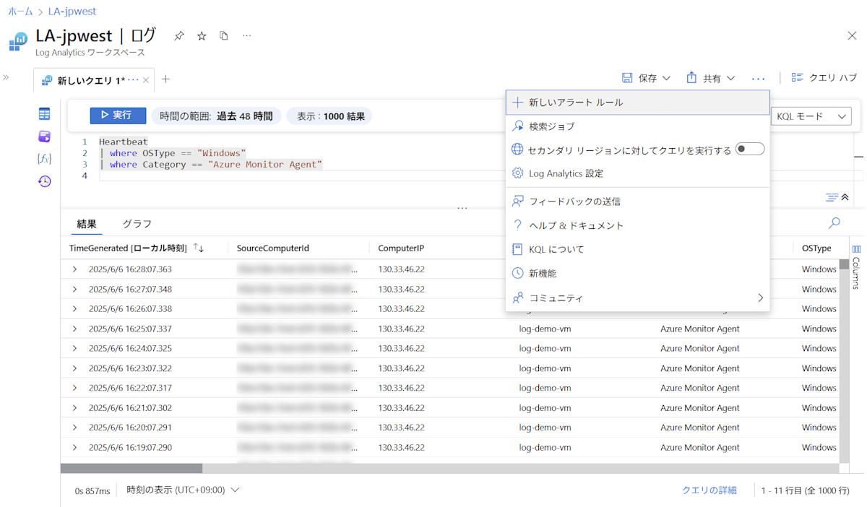The image size is (867, 507).
Task: Switch to the グラフ tab
Action: [137, 224]
